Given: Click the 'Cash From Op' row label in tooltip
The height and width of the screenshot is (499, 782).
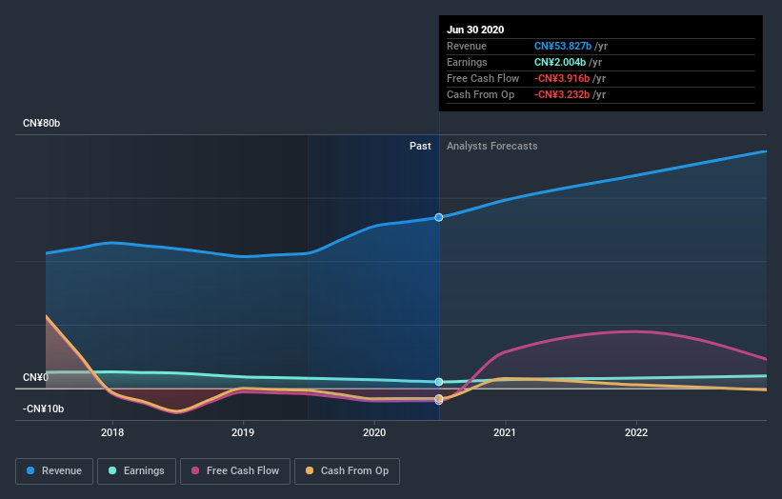Looking at the screenshot, I should coord(480,94).
